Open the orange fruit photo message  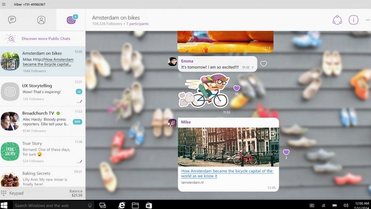coord(225,41)
